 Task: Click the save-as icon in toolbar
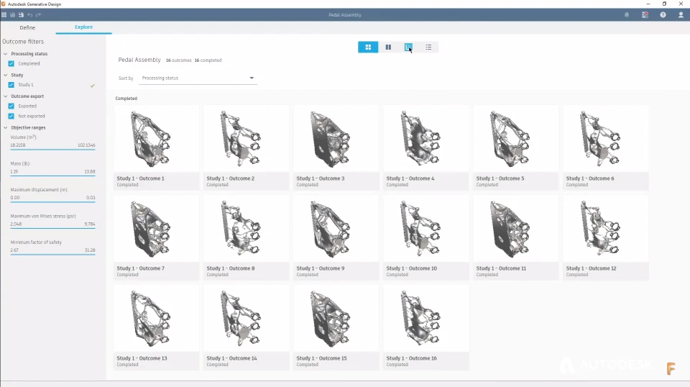[21, 14]
